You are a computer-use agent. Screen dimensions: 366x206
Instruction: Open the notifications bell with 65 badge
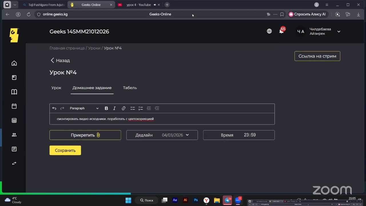(282, 31)
